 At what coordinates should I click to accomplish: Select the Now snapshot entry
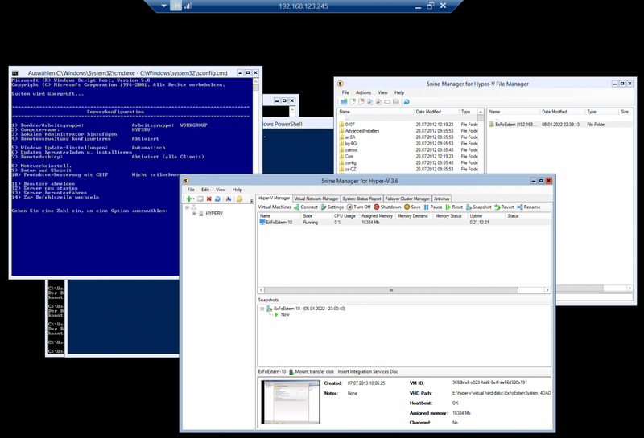click(x=285, y=314)
